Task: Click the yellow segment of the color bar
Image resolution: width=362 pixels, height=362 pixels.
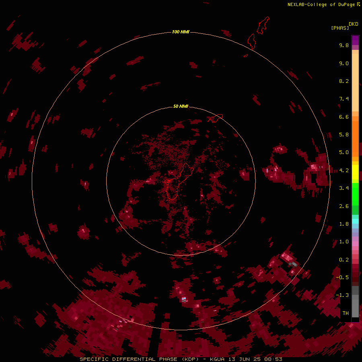Action: [355, 172]
